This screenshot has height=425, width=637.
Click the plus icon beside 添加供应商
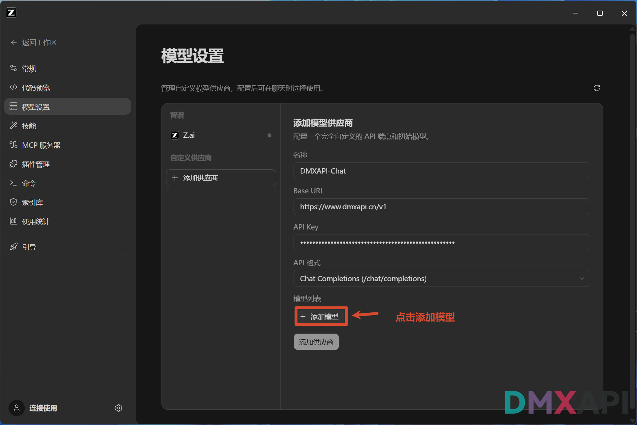pyautogui.click(x=175, y=178)
